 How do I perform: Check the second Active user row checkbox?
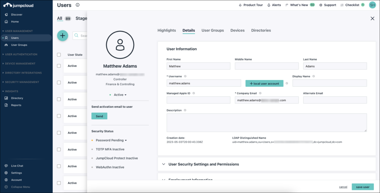tap(59, 82)
